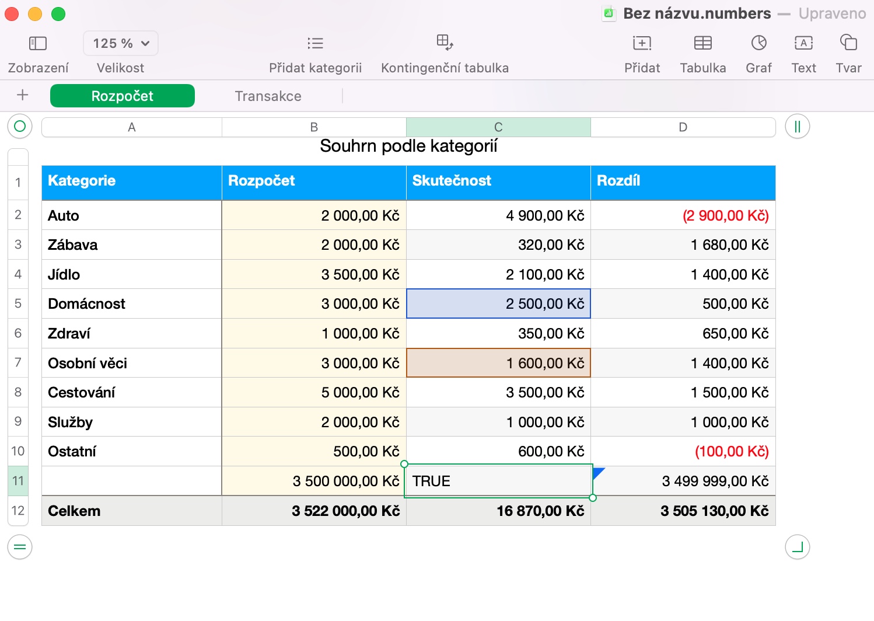Add a text box with Text icon

pyautogui.click(x=803, y=43)
